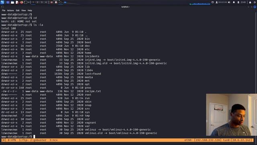Viewport: 257px width, 145px height.
Task: Click the eth0 IP address in status bar
Action: (x=208, y=140)
